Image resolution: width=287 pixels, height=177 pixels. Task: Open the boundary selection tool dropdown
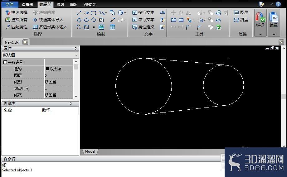125,13
